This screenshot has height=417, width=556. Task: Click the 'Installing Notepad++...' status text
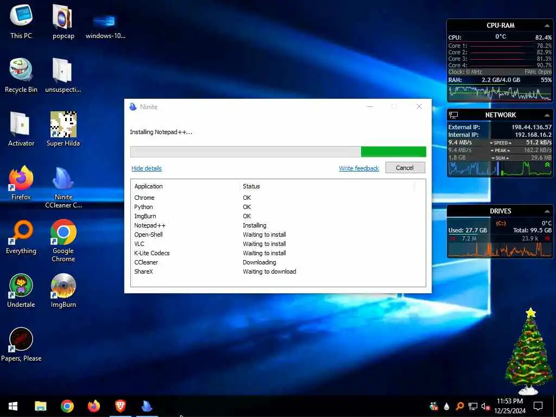tap(161, 132)
